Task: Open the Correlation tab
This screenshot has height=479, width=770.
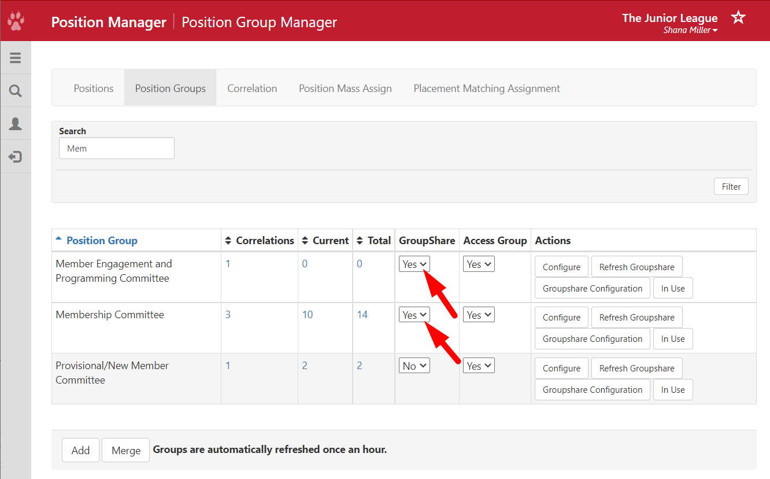Action: point(252,89)
